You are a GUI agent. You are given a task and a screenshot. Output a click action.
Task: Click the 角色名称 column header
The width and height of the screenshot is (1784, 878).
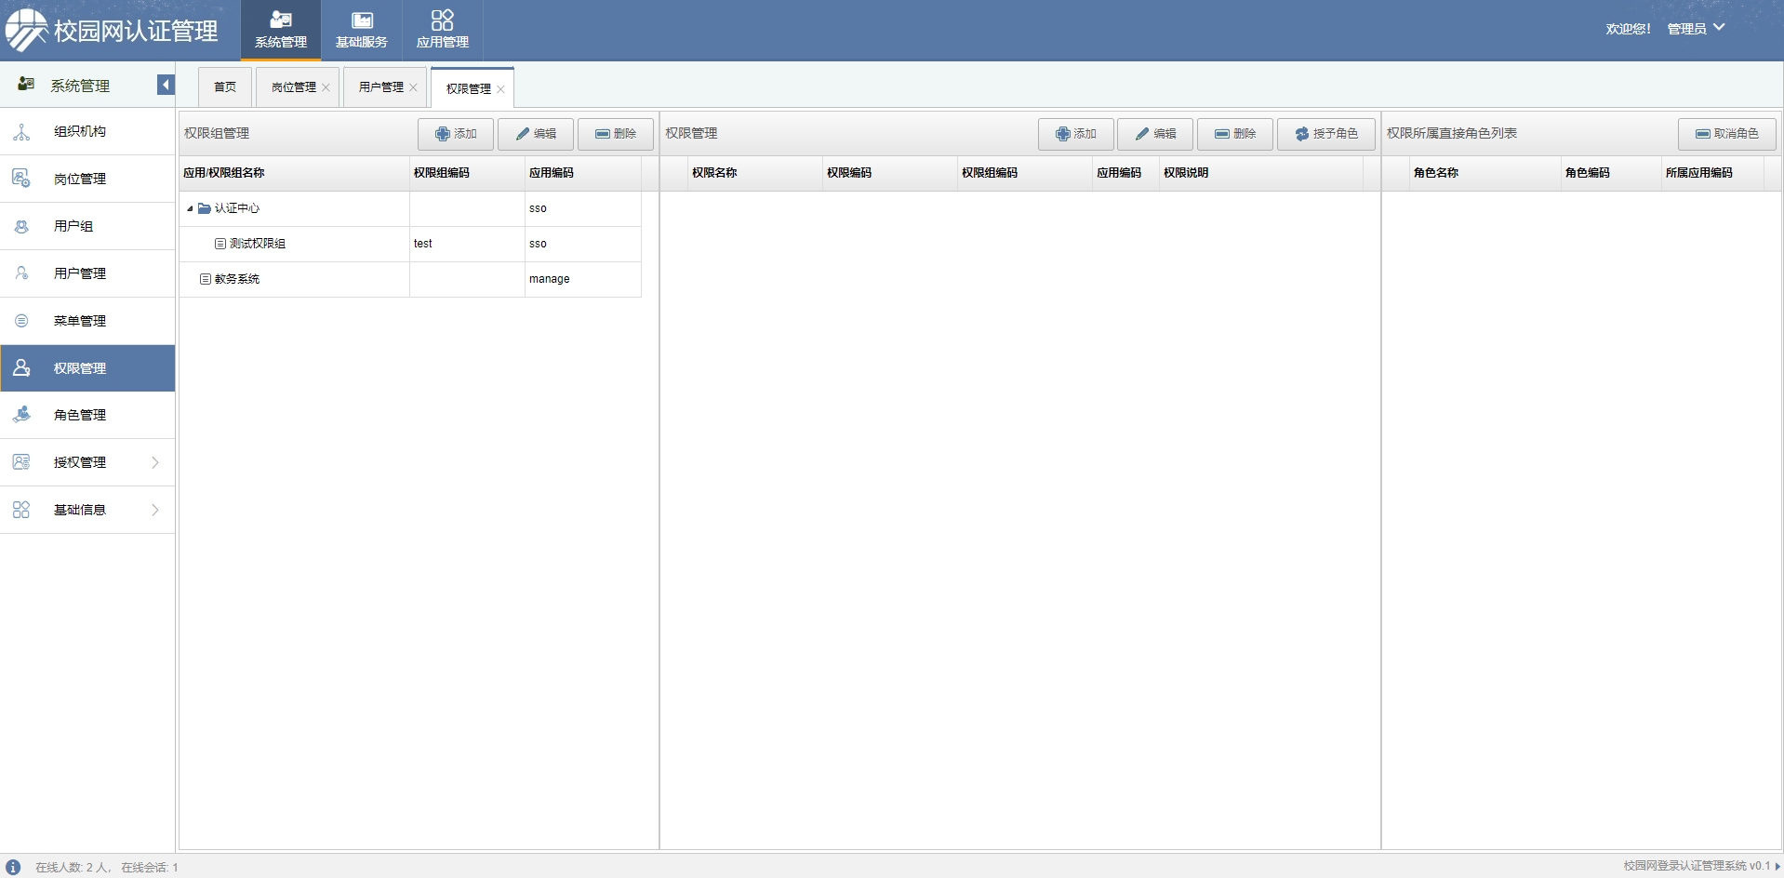pyautogui.click(x=1485, y=173)
